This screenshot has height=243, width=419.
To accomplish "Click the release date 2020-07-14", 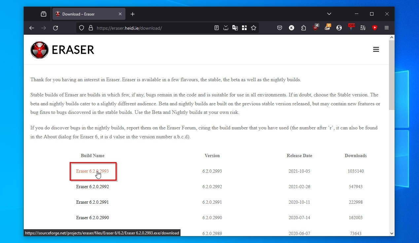I will [299, 218].
